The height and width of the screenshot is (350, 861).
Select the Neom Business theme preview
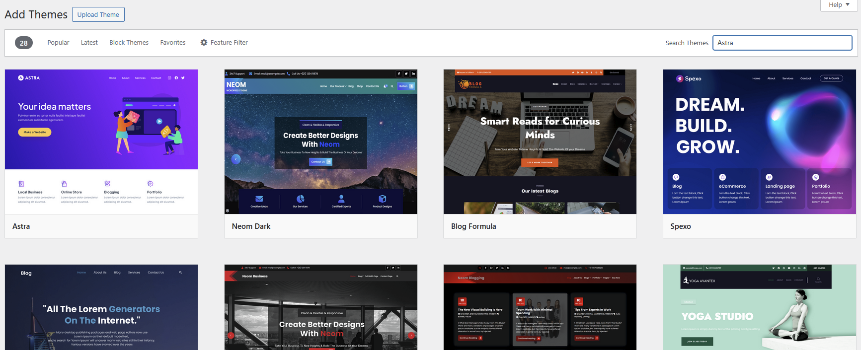[320, 307]
